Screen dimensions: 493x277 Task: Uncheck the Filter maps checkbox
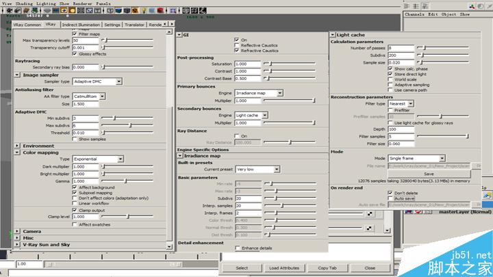tap(75, 34)
